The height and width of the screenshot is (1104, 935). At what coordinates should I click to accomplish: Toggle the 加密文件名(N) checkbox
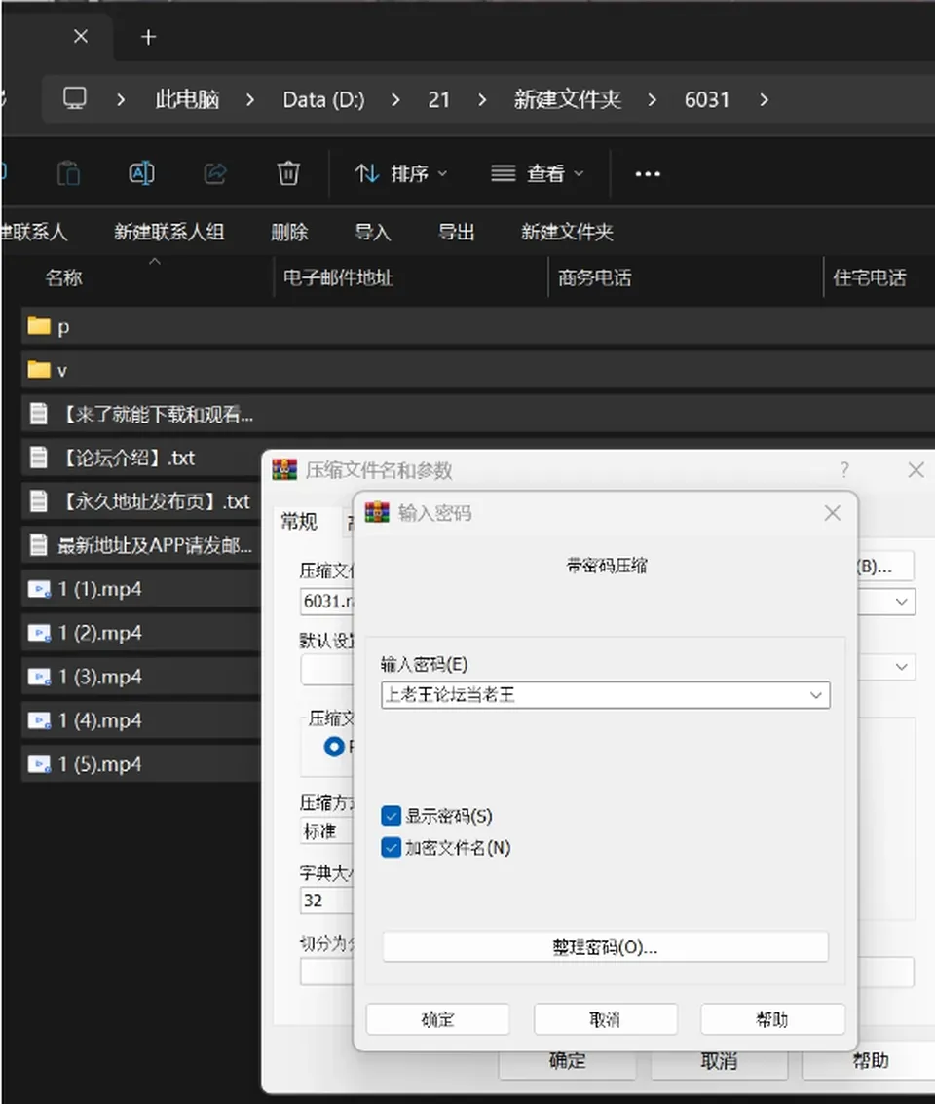click(x=392, y=847)
